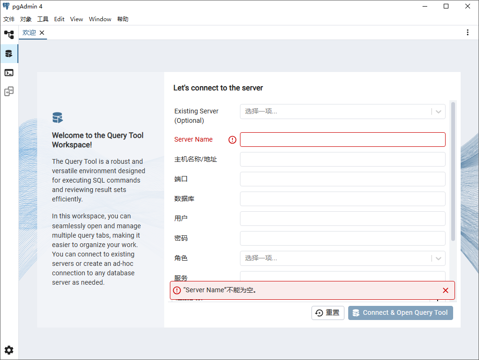Maximize the pgAdmin window

pos(446,7)
